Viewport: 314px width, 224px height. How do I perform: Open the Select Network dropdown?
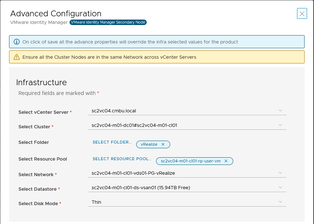coord(187,173)
